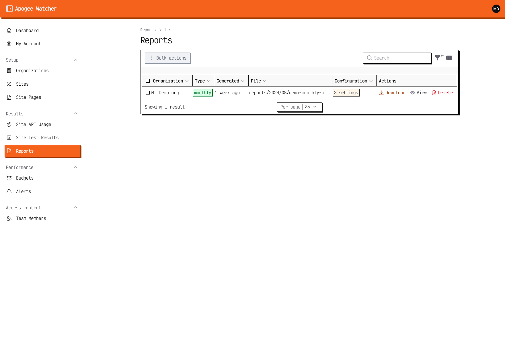
Task: Navigate to Sites
Action: tap(42, 84)
